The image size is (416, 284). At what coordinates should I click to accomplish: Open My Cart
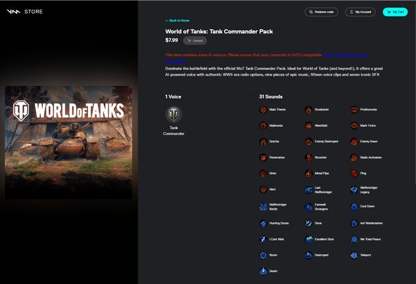[x=395, y=12]
